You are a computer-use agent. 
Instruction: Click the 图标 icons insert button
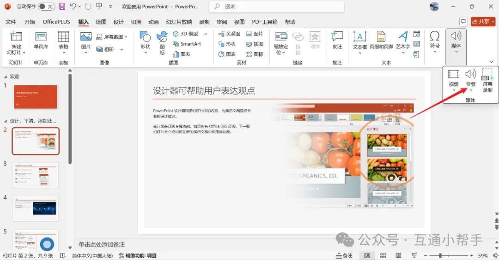click(162, 43)
